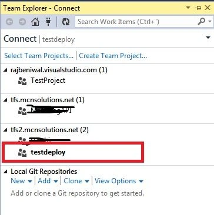The image size is (214, 215).
Task: Collapse rajbeniwal.visualstudio.com server node
Action: pyautogui.click(x=5, y=70)
